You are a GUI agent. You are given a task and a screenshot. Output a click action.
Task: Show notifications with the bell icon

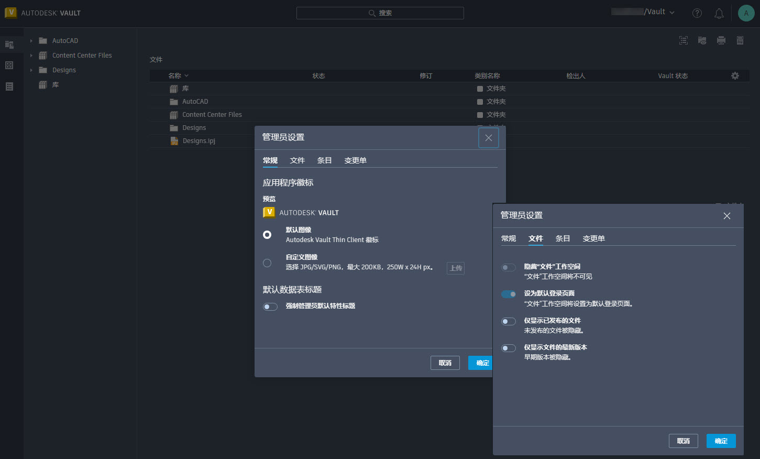pyautogui.click(x=719, y=13)
